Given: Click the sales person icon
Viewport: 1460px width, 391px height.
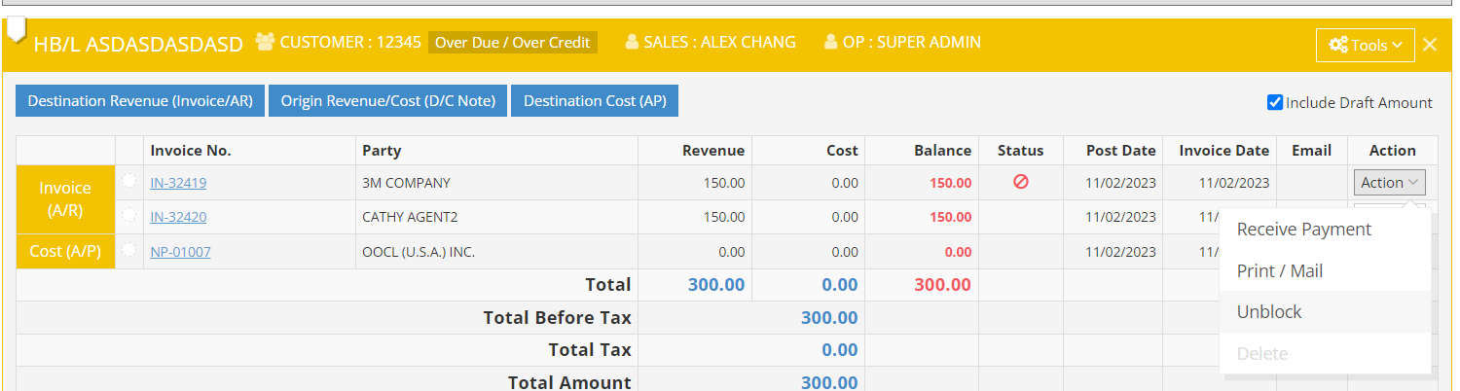Looking at the screenshot, I should point(632,42).
